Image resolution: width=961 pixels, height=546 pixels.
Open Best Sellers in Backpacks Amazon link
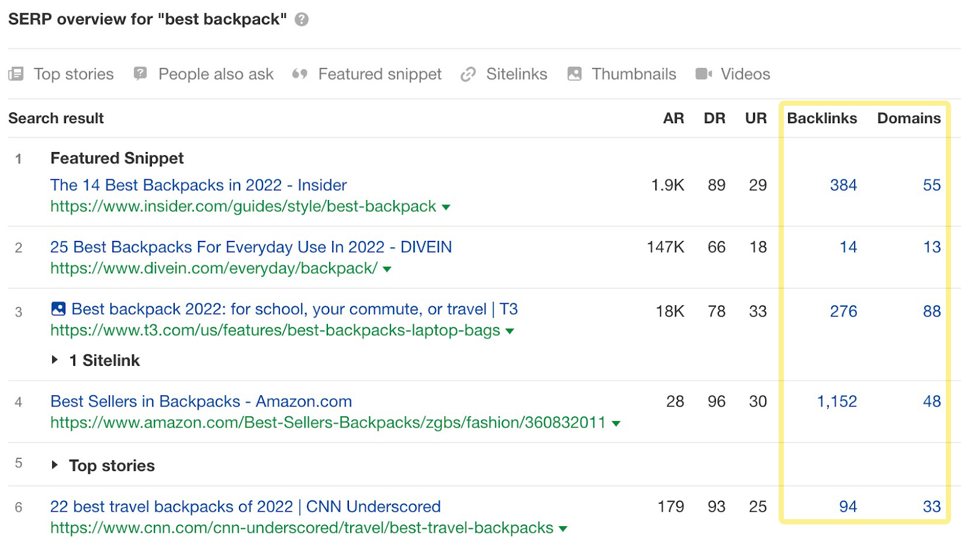coord(201,401)
